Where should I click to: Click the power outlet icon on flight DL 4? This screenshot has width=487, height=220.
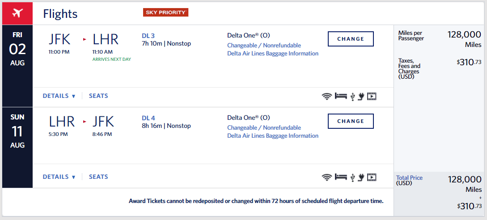pos(361,177)
